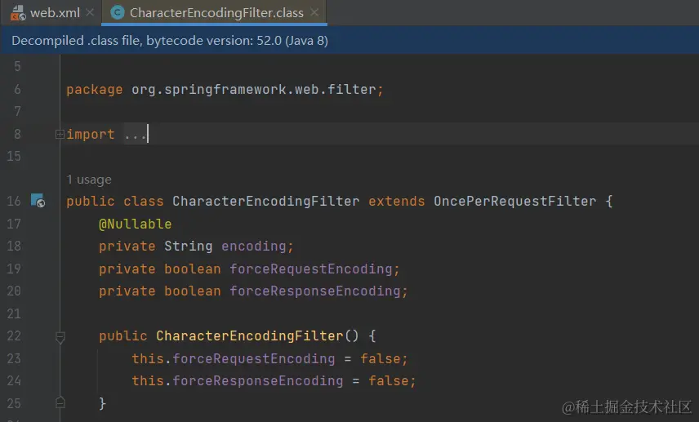Select the CharacterEncodingFilter.class tab
Screen dimensions: 699x422
point(214,12)
